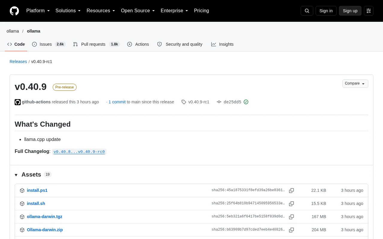Click the package icon beside install.ps1
The image size is (383, 239).
[x=22, y=191]
